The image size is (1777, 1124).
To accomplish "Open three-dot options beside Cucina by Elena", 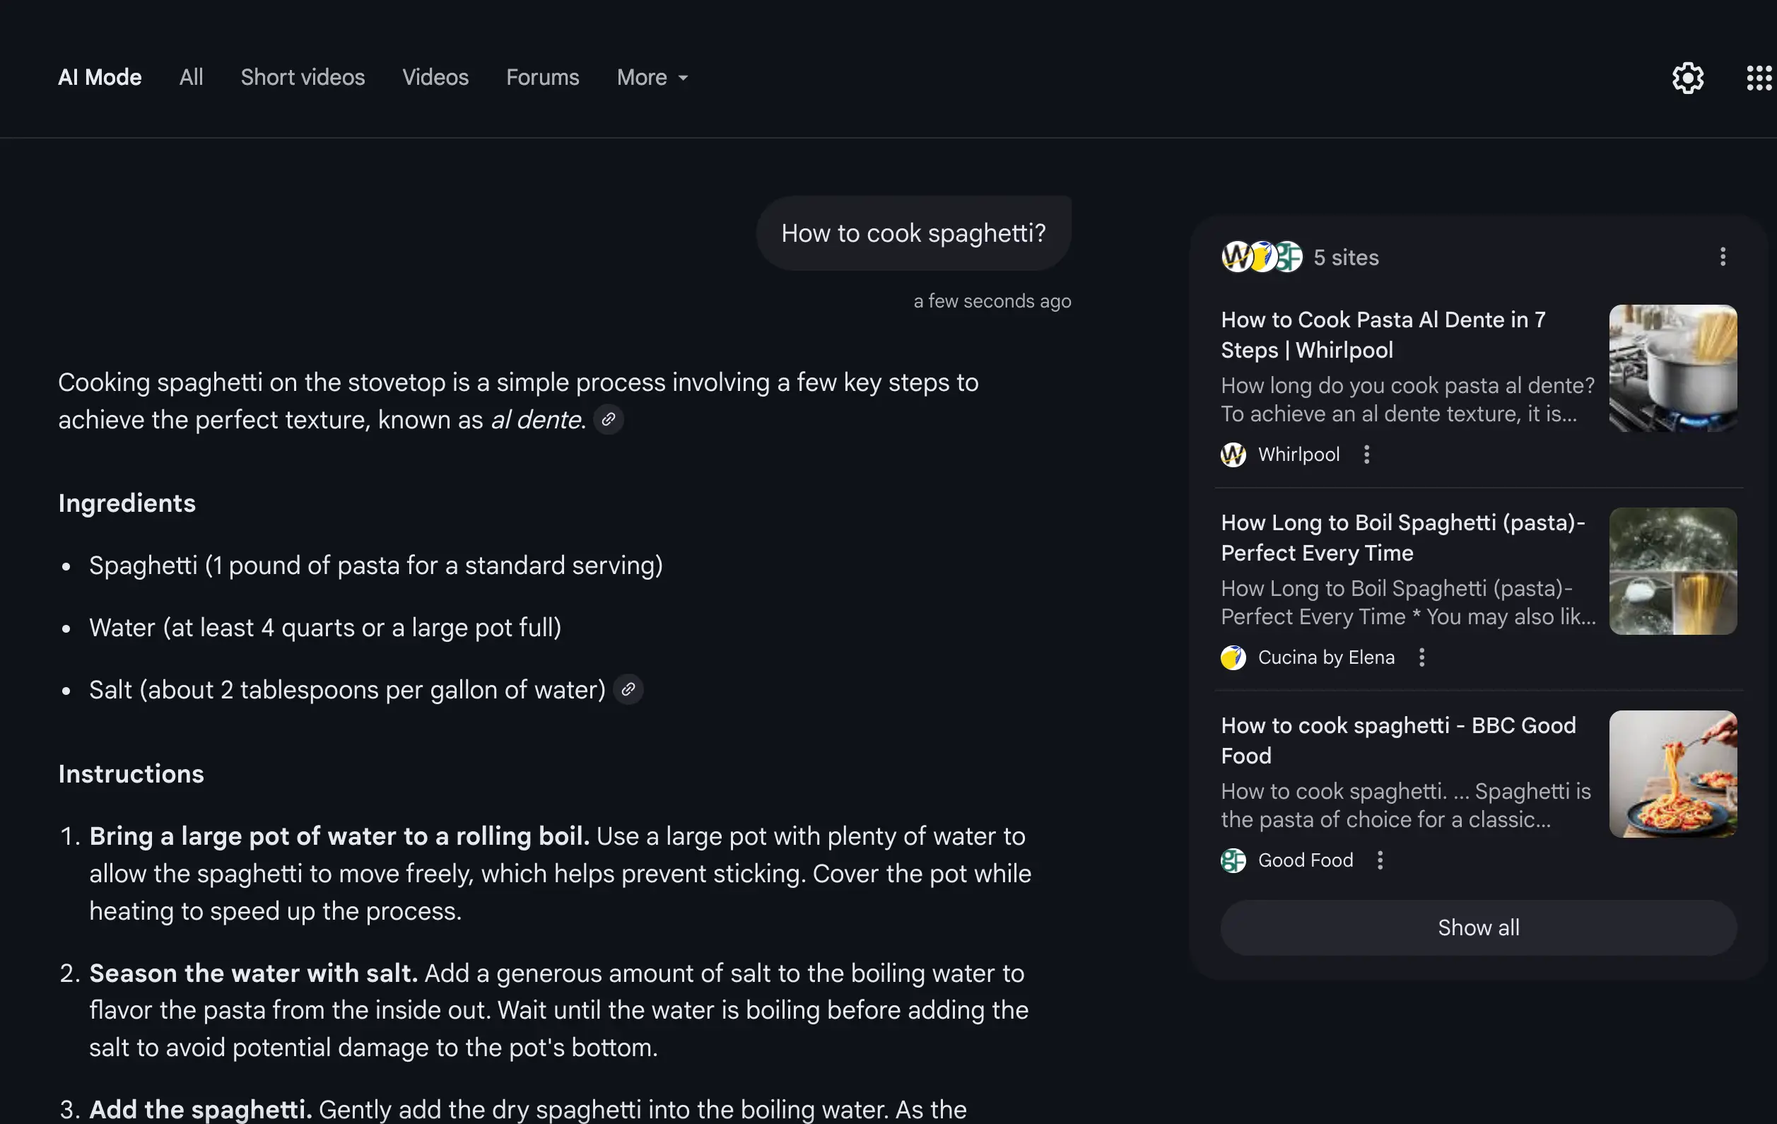I will tap(1421, 657).
